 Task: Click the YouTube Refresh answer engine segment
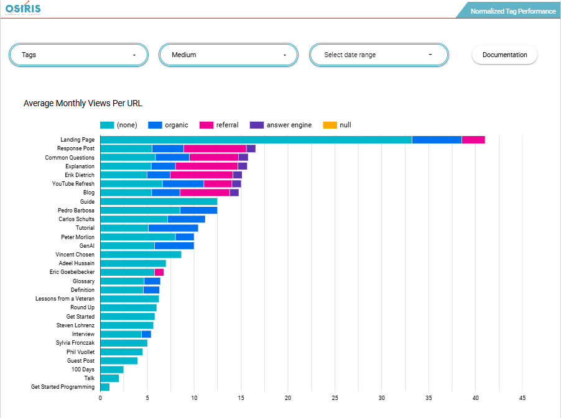point(236,184)
